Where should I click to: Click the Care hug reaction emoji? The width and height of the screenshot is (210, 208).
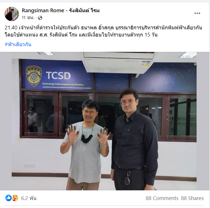(x=15, y=198)
